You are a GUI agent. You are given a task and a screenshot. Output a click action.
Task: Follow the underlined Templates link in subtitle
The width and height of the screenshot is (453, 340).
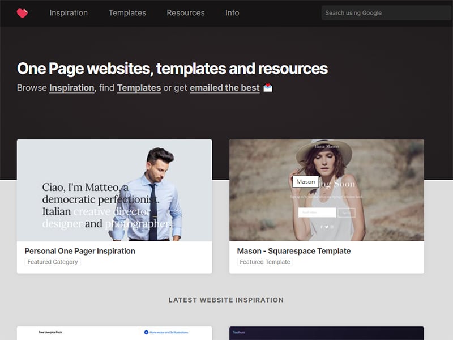[x=139, y=88]
